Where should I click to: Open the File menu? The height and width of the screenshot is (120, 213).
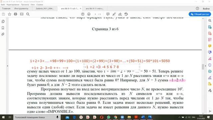point(3,4)
